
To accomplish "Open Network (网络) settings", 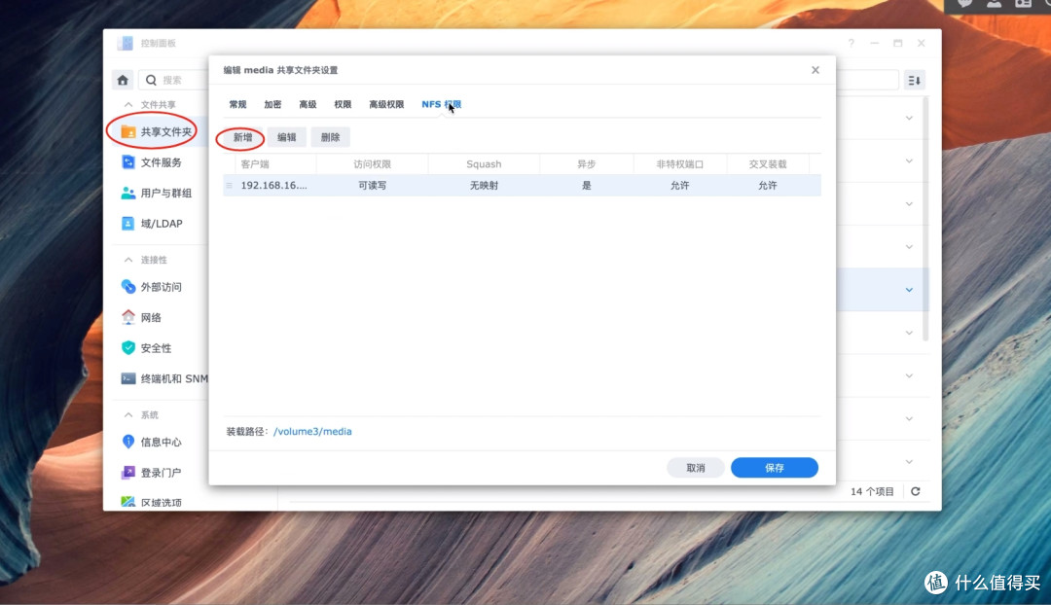I will [141, 317].
